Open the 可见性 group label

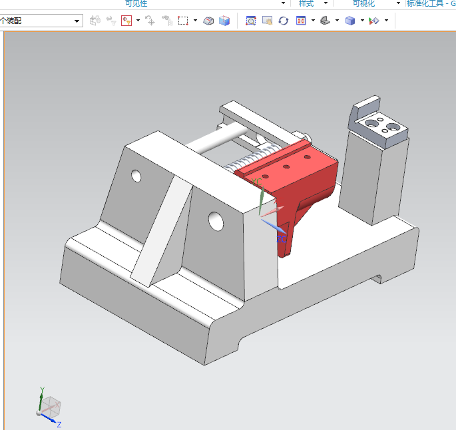click(x=136, y=3)
